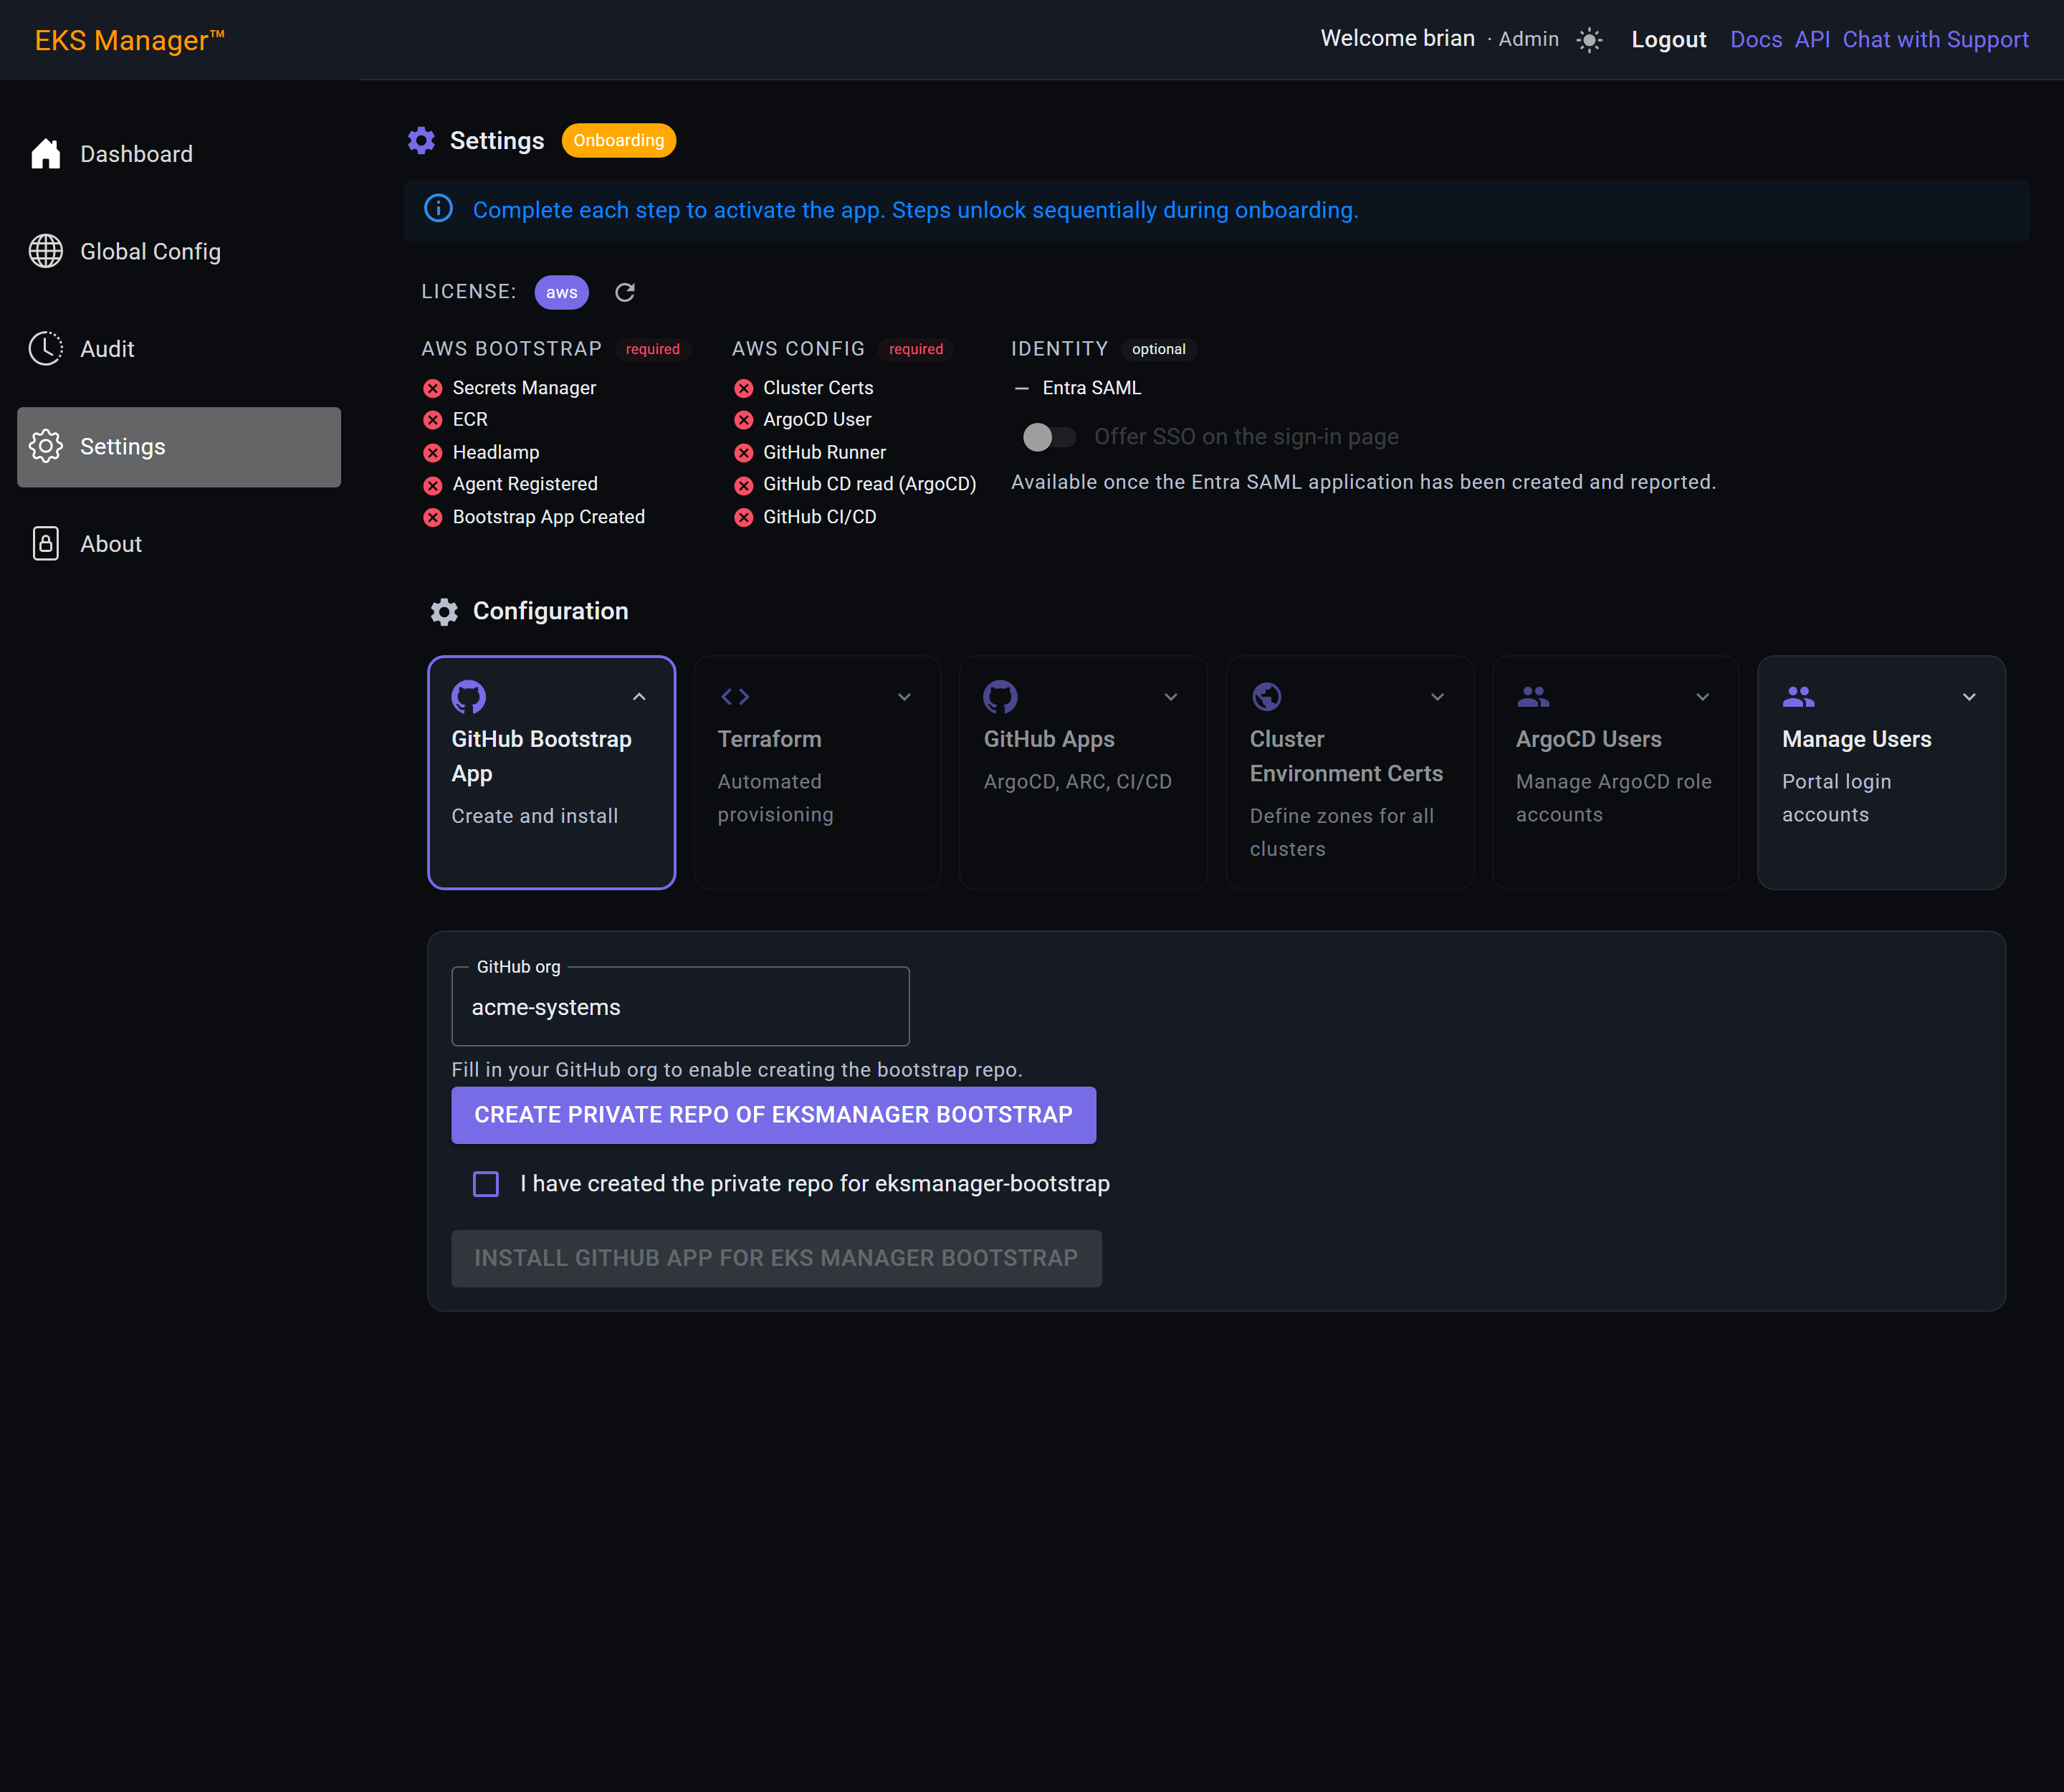Screen dimensions: 2064x1792
Task: Click Logout in the header
Action: click(1668, 40)
